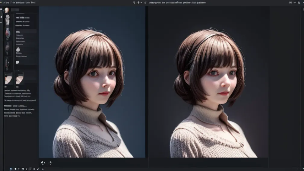This screenshot has height=171, width=304.
Task: Click the slash icon before the top center title
Action: coord(145,2)
